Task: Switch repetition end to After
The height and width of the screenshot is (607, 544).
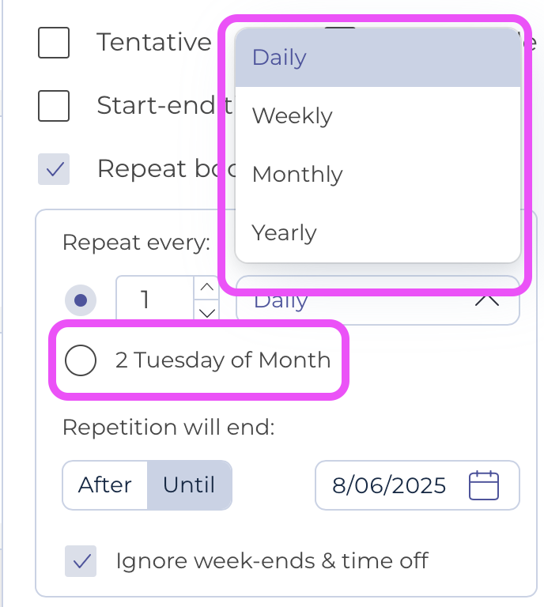Action: 105,485
